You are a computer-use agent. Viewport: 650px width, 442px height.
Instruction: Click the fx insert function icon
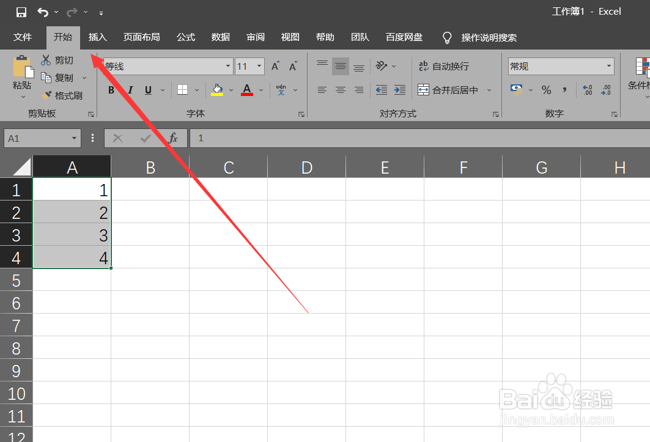(173, 138)
